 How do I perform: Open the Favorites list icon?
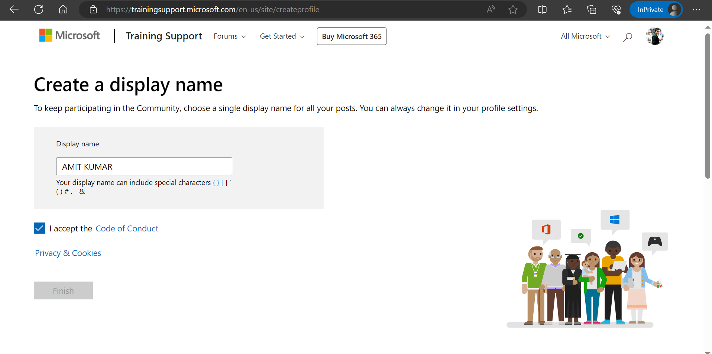(567, 10)
